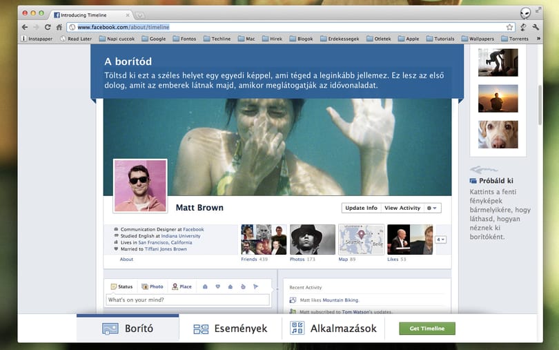The width and height of the screenshot is (559, 350).
Task: Reload the page with the refresh icon
Action: tap(48, 27)
